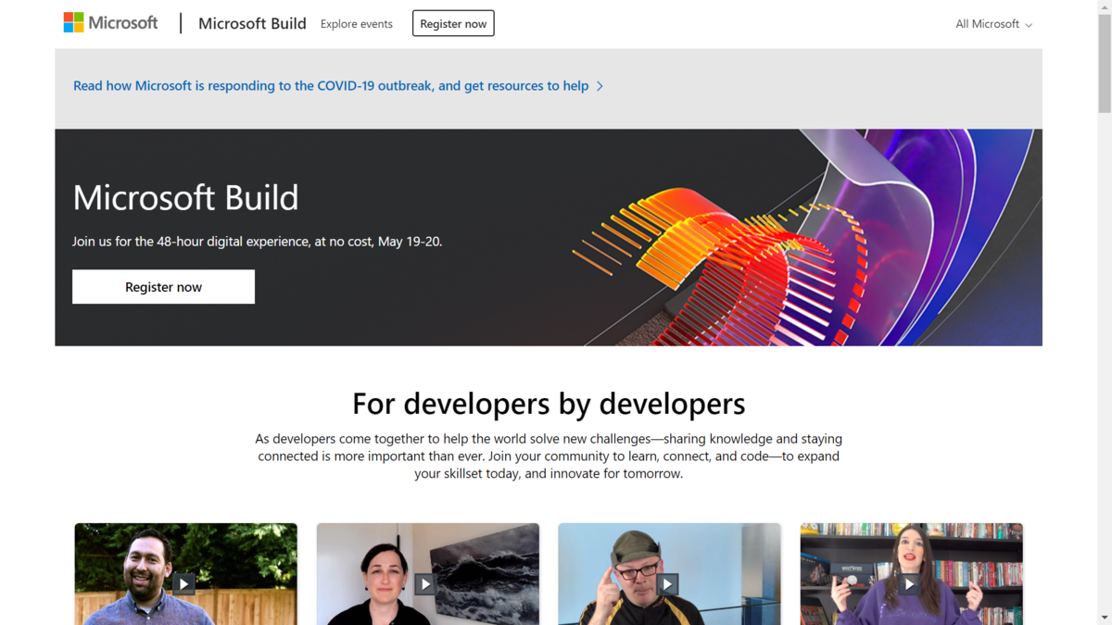Click the 'For developers by developers' heading

tap(549, 404)
